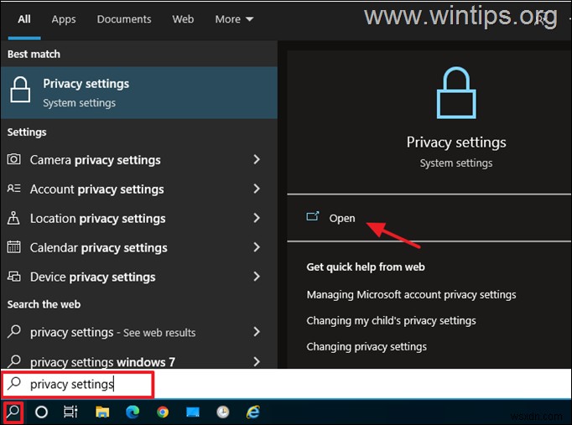Expand Location privacy settings chevron

257,218
